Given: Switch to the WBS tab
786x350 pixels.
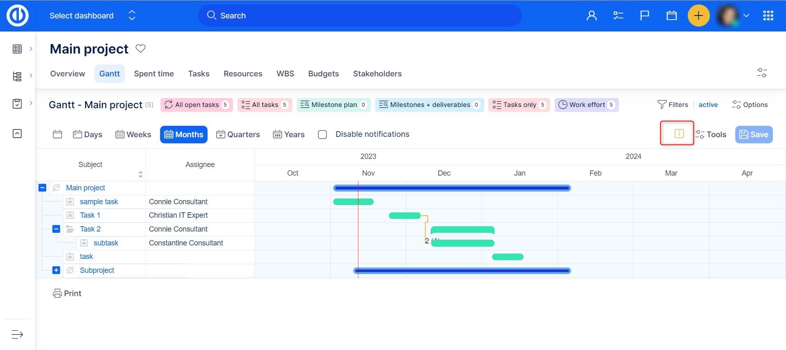Looking at the screenshot, I should coord(285,74).
